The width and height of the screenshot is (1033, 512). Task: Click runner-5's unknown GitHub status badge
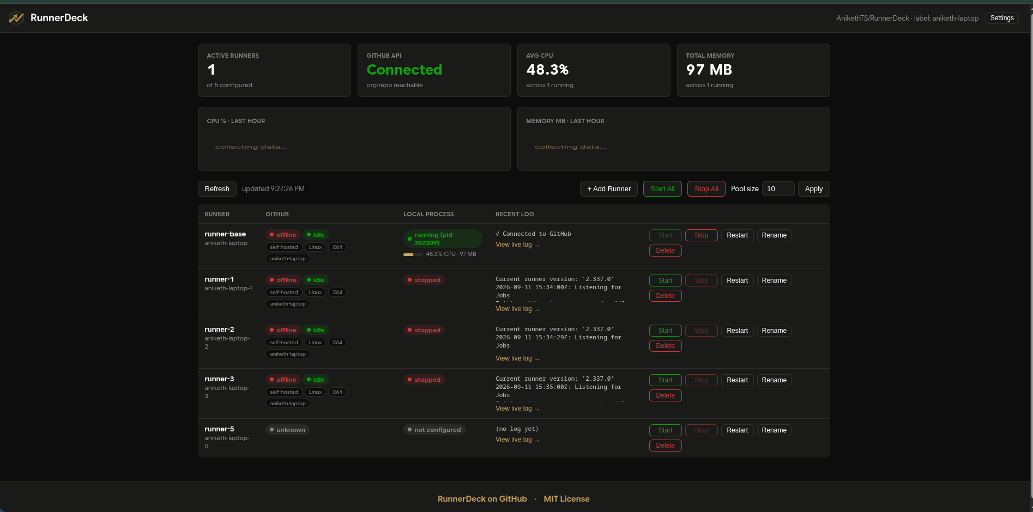tap(287, 430)
